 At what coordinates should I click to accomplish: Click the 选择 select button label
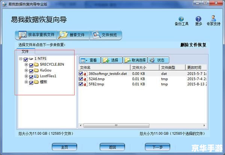point(115,60)
